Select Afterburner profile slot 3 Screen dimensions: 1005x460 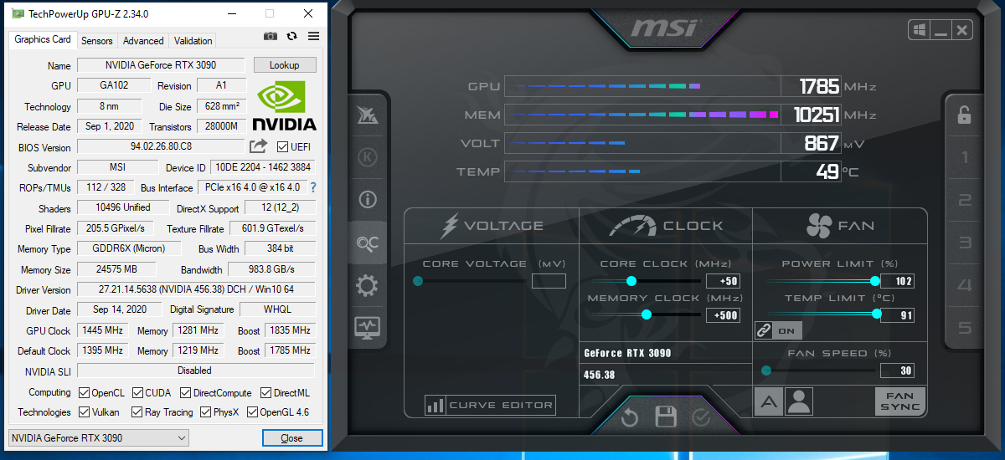point(965,243)
